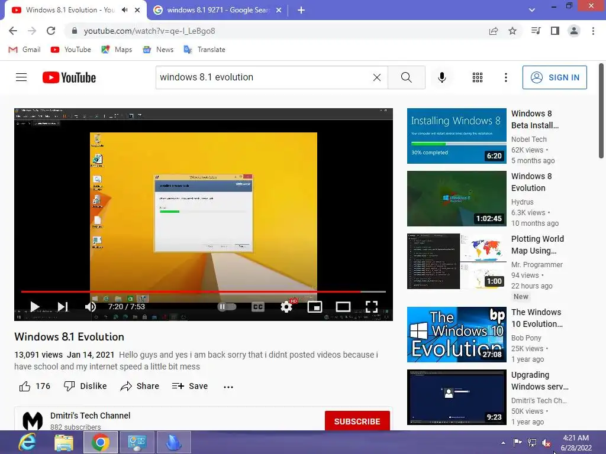This screenshot has width=606, height=454.
Task: Open muted volume tray icon
Action: (x=546, y=443)
